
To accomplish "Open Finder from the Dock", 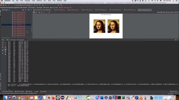I will click(x=5, y=97).
